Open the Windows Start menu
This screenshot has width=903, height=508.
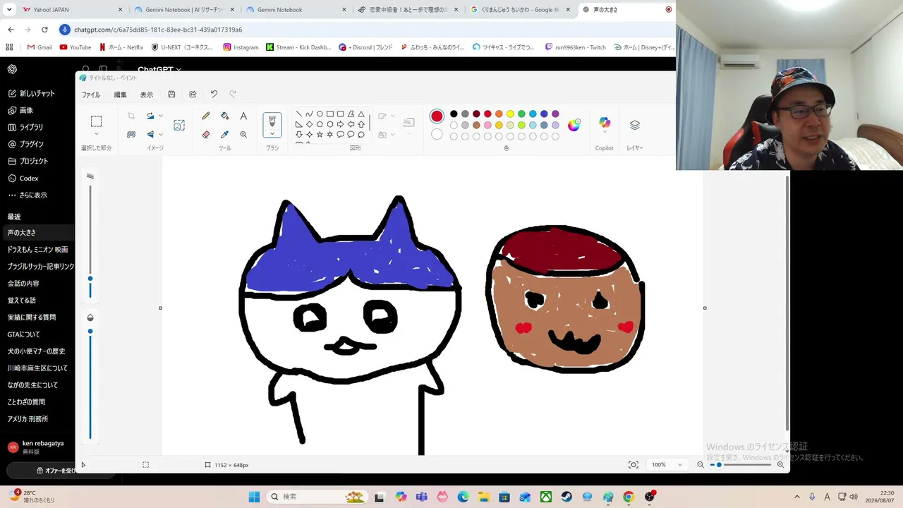(254, 497)
